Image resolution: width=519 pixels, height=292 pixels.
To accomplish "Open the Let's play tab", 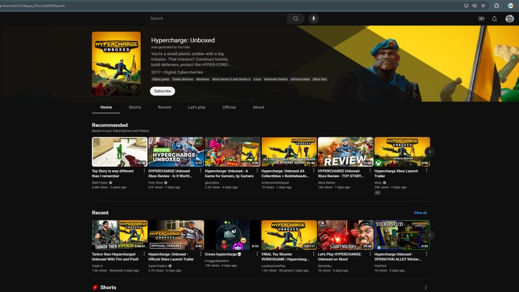I will click(x=197, y=107).
